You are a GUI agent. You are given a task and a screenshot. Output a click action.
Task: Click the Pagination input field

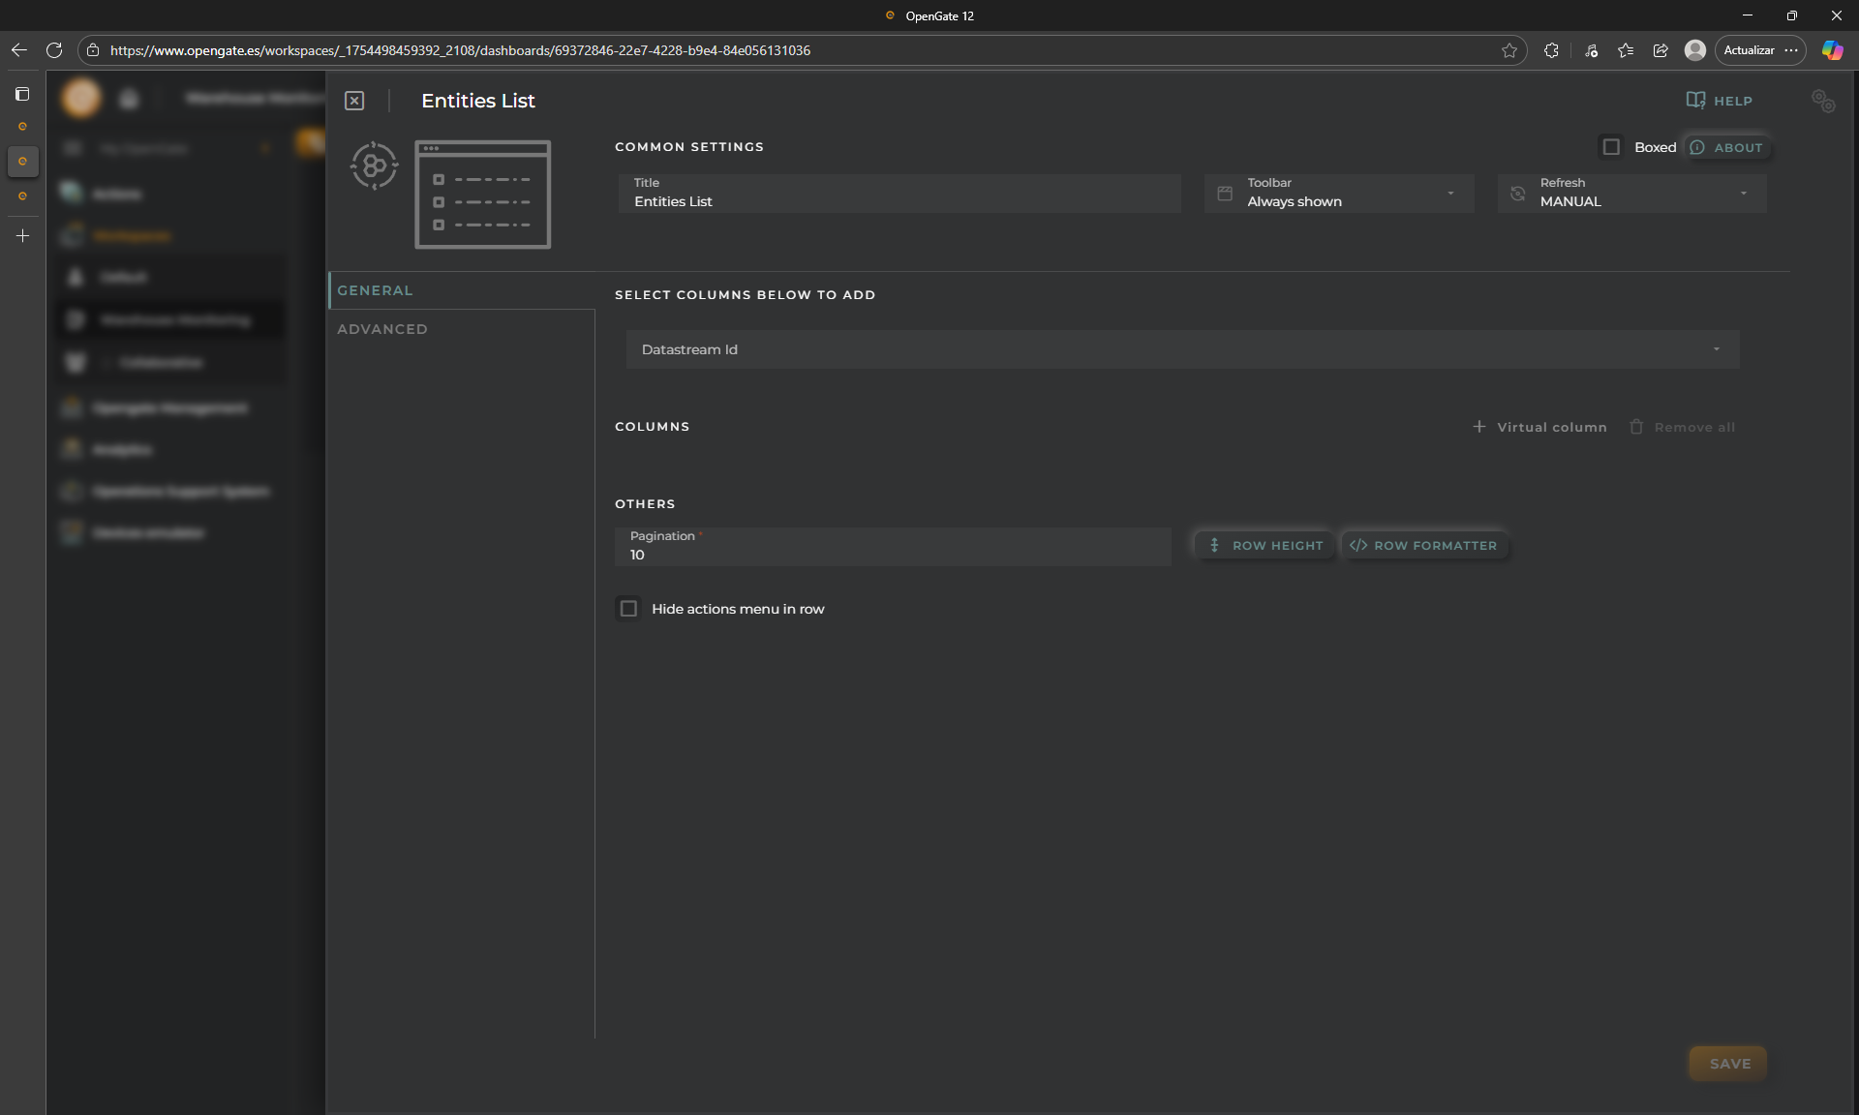[x=891, y=554]
